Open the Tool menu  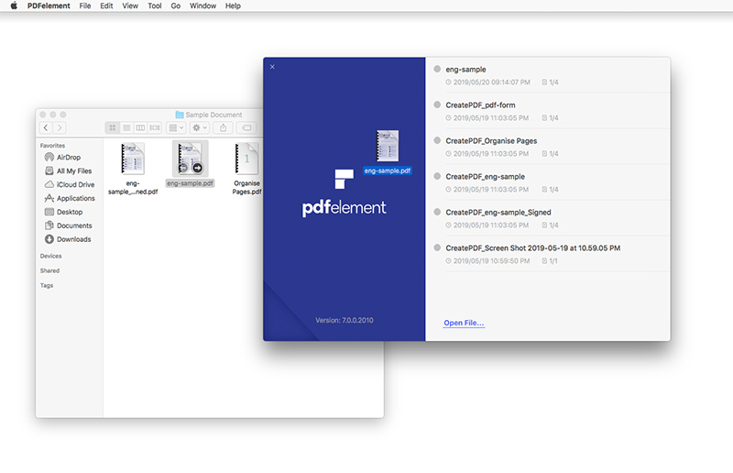point(155,5)
